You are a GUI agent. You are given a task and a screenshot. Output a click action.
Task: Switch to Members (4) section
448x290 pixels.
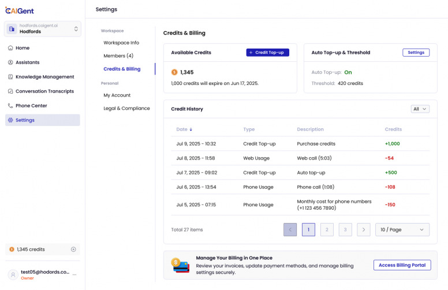pyautogui.click(x=118, y=56)
